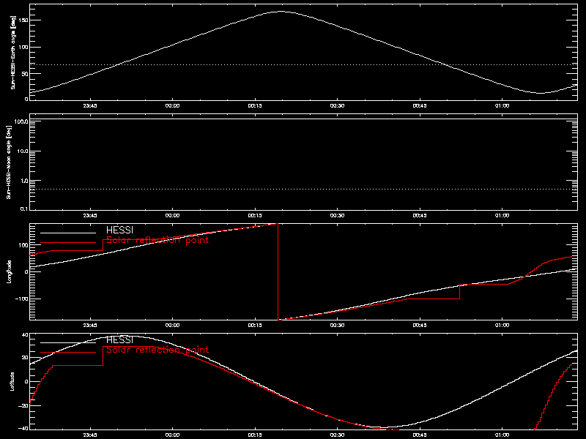Click the '0.1' tick on Noon angle axis
Image resolution: width=586 pixels, height=439 pixels.
click(24, 209)
